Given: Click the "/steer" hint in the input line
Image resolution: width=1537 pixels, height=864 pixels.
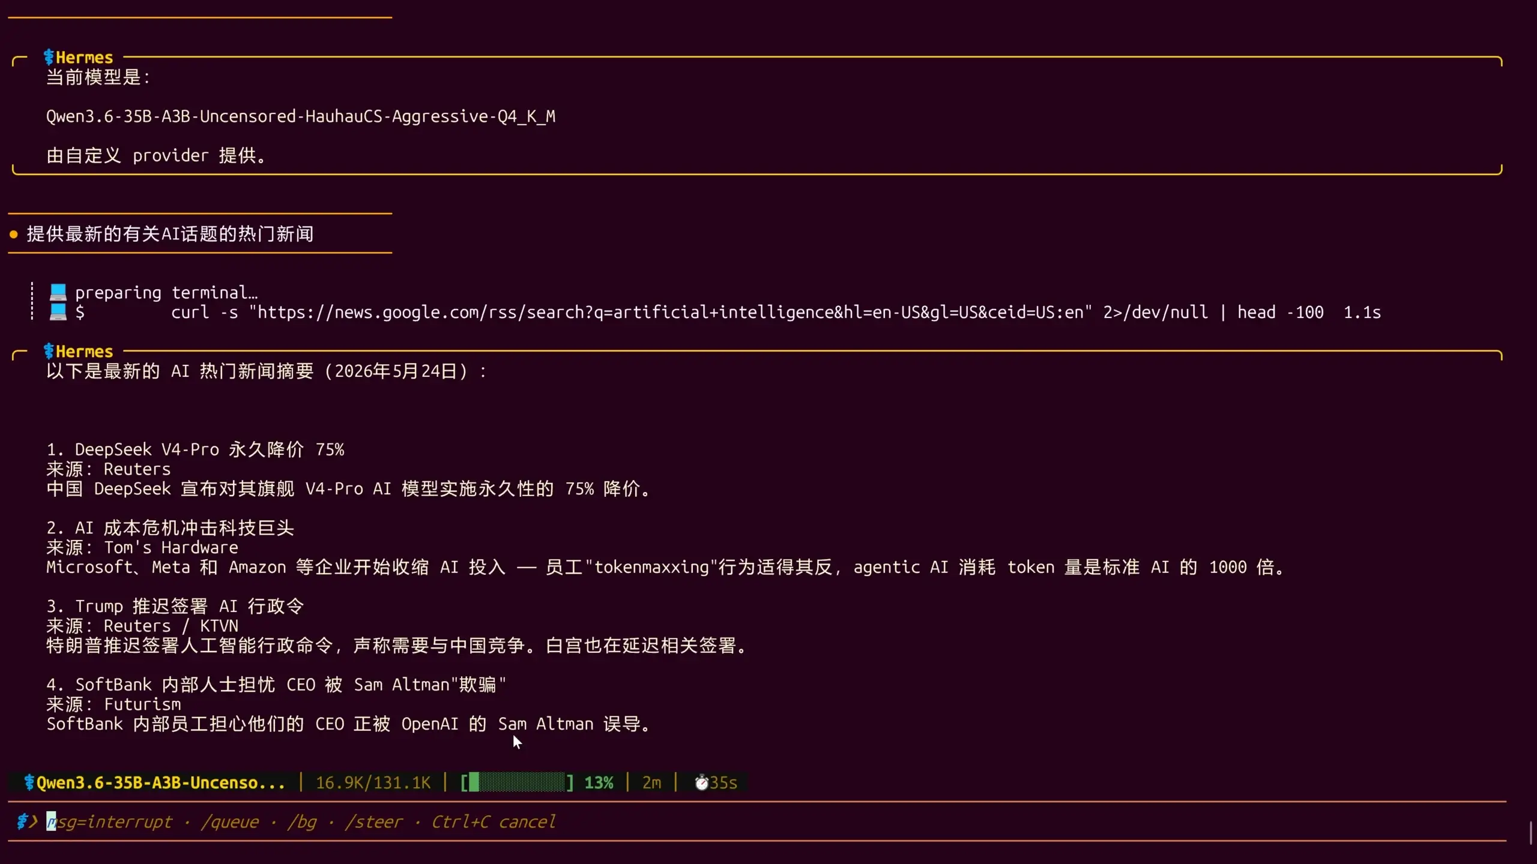Looking at the screenshot, I should 373,821.
